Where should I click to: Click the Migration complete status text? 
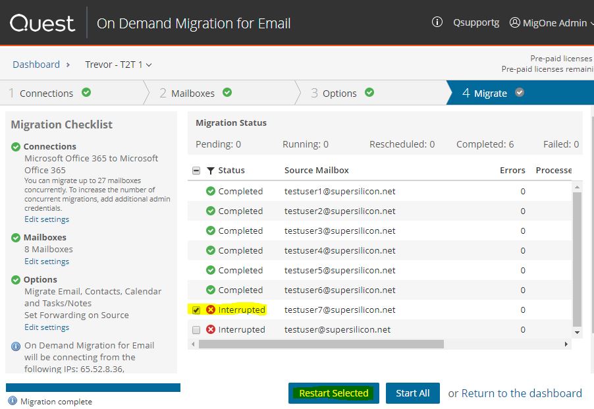tap(56, 402)
